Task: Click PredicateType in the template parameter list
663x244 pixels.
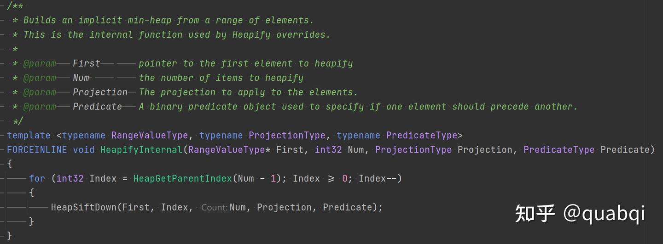Action: click(x=421, y=136)
